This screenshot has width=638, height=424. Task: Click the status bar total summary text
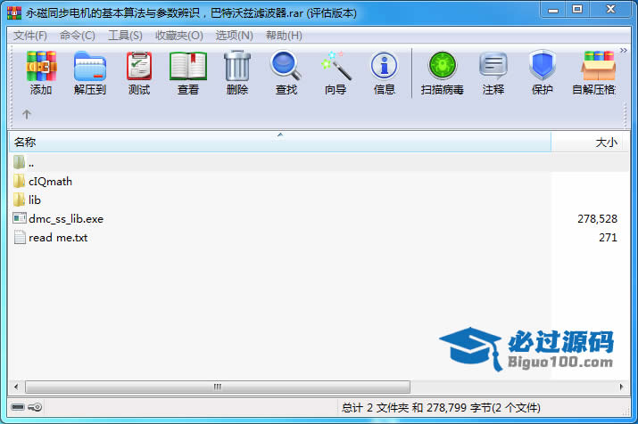click(x=441, y=407)
